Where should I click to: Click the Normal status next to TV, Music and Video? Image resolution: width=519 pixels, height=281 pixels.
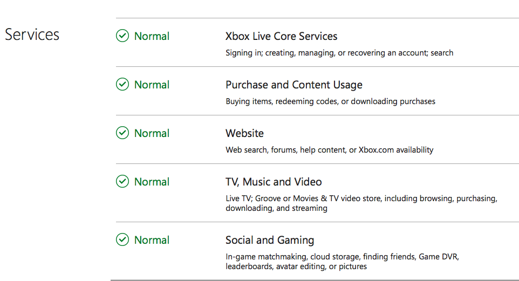pos(152,182)
